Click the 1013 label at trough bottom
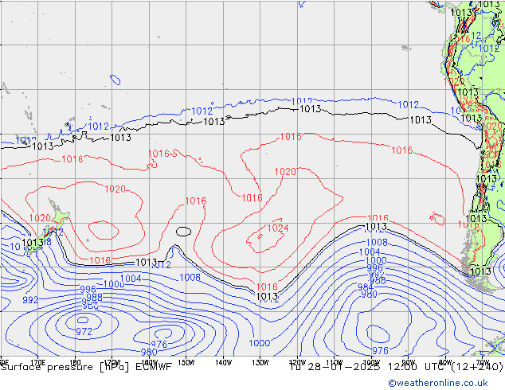This screenshot has width=505, height=390. (267, 297)
